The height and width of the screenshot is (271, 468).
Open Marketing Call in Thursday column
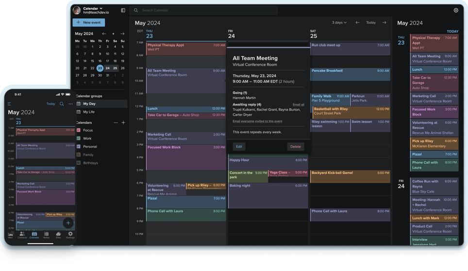point(186,138)
